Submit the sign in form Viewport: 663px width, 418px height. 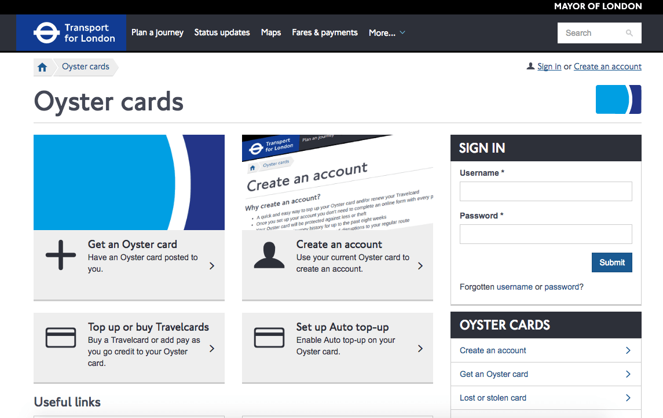point(612,262)
